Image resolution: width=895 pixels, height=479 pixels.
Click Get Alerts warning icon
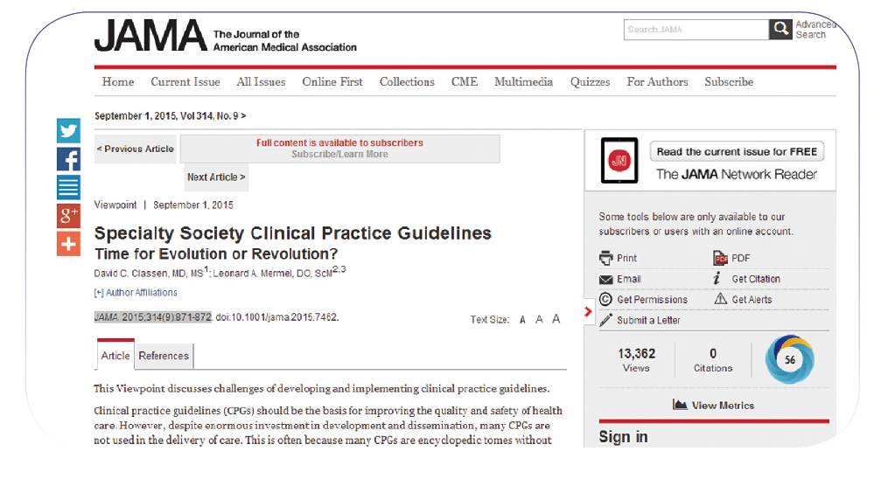pos(721,299)
